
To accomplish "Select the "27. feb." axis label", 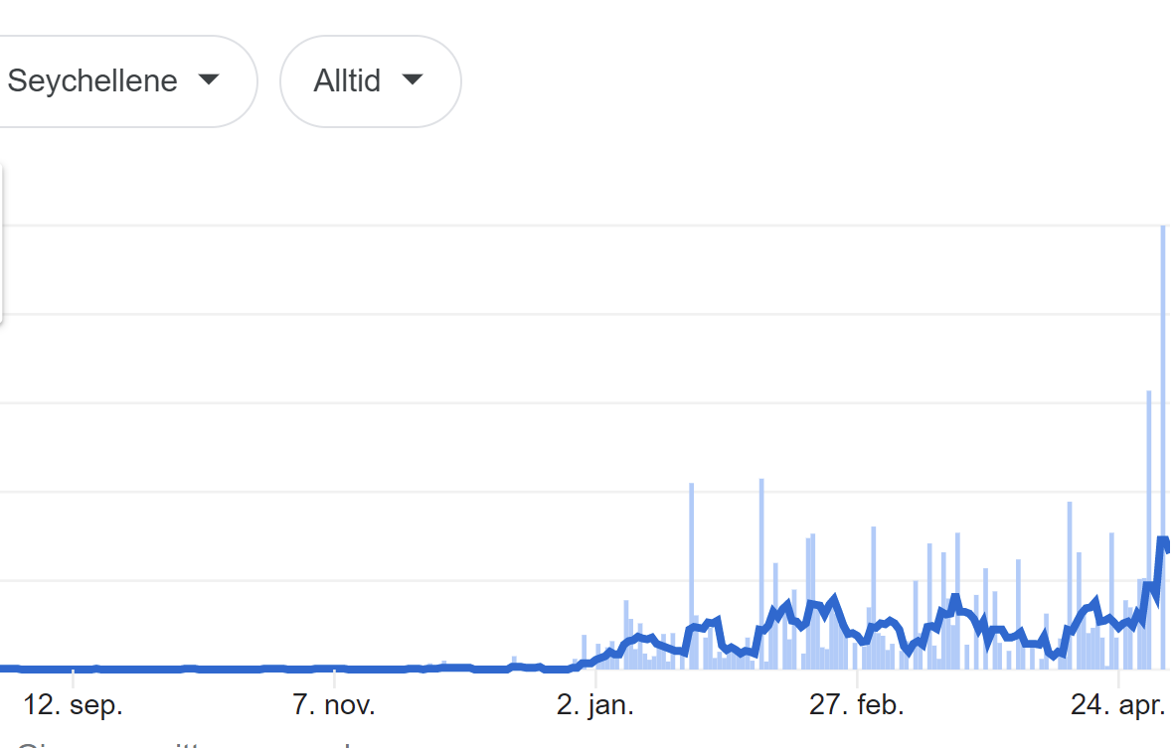I will 856,706.
